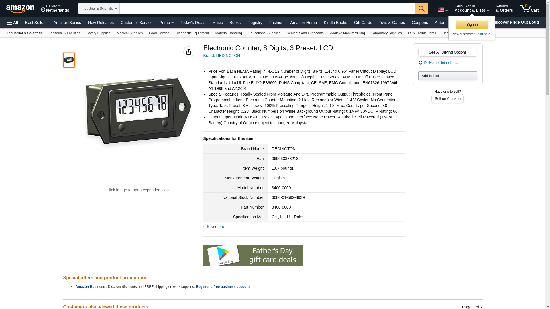Click the Google Play gift card banner

(253, 255)
